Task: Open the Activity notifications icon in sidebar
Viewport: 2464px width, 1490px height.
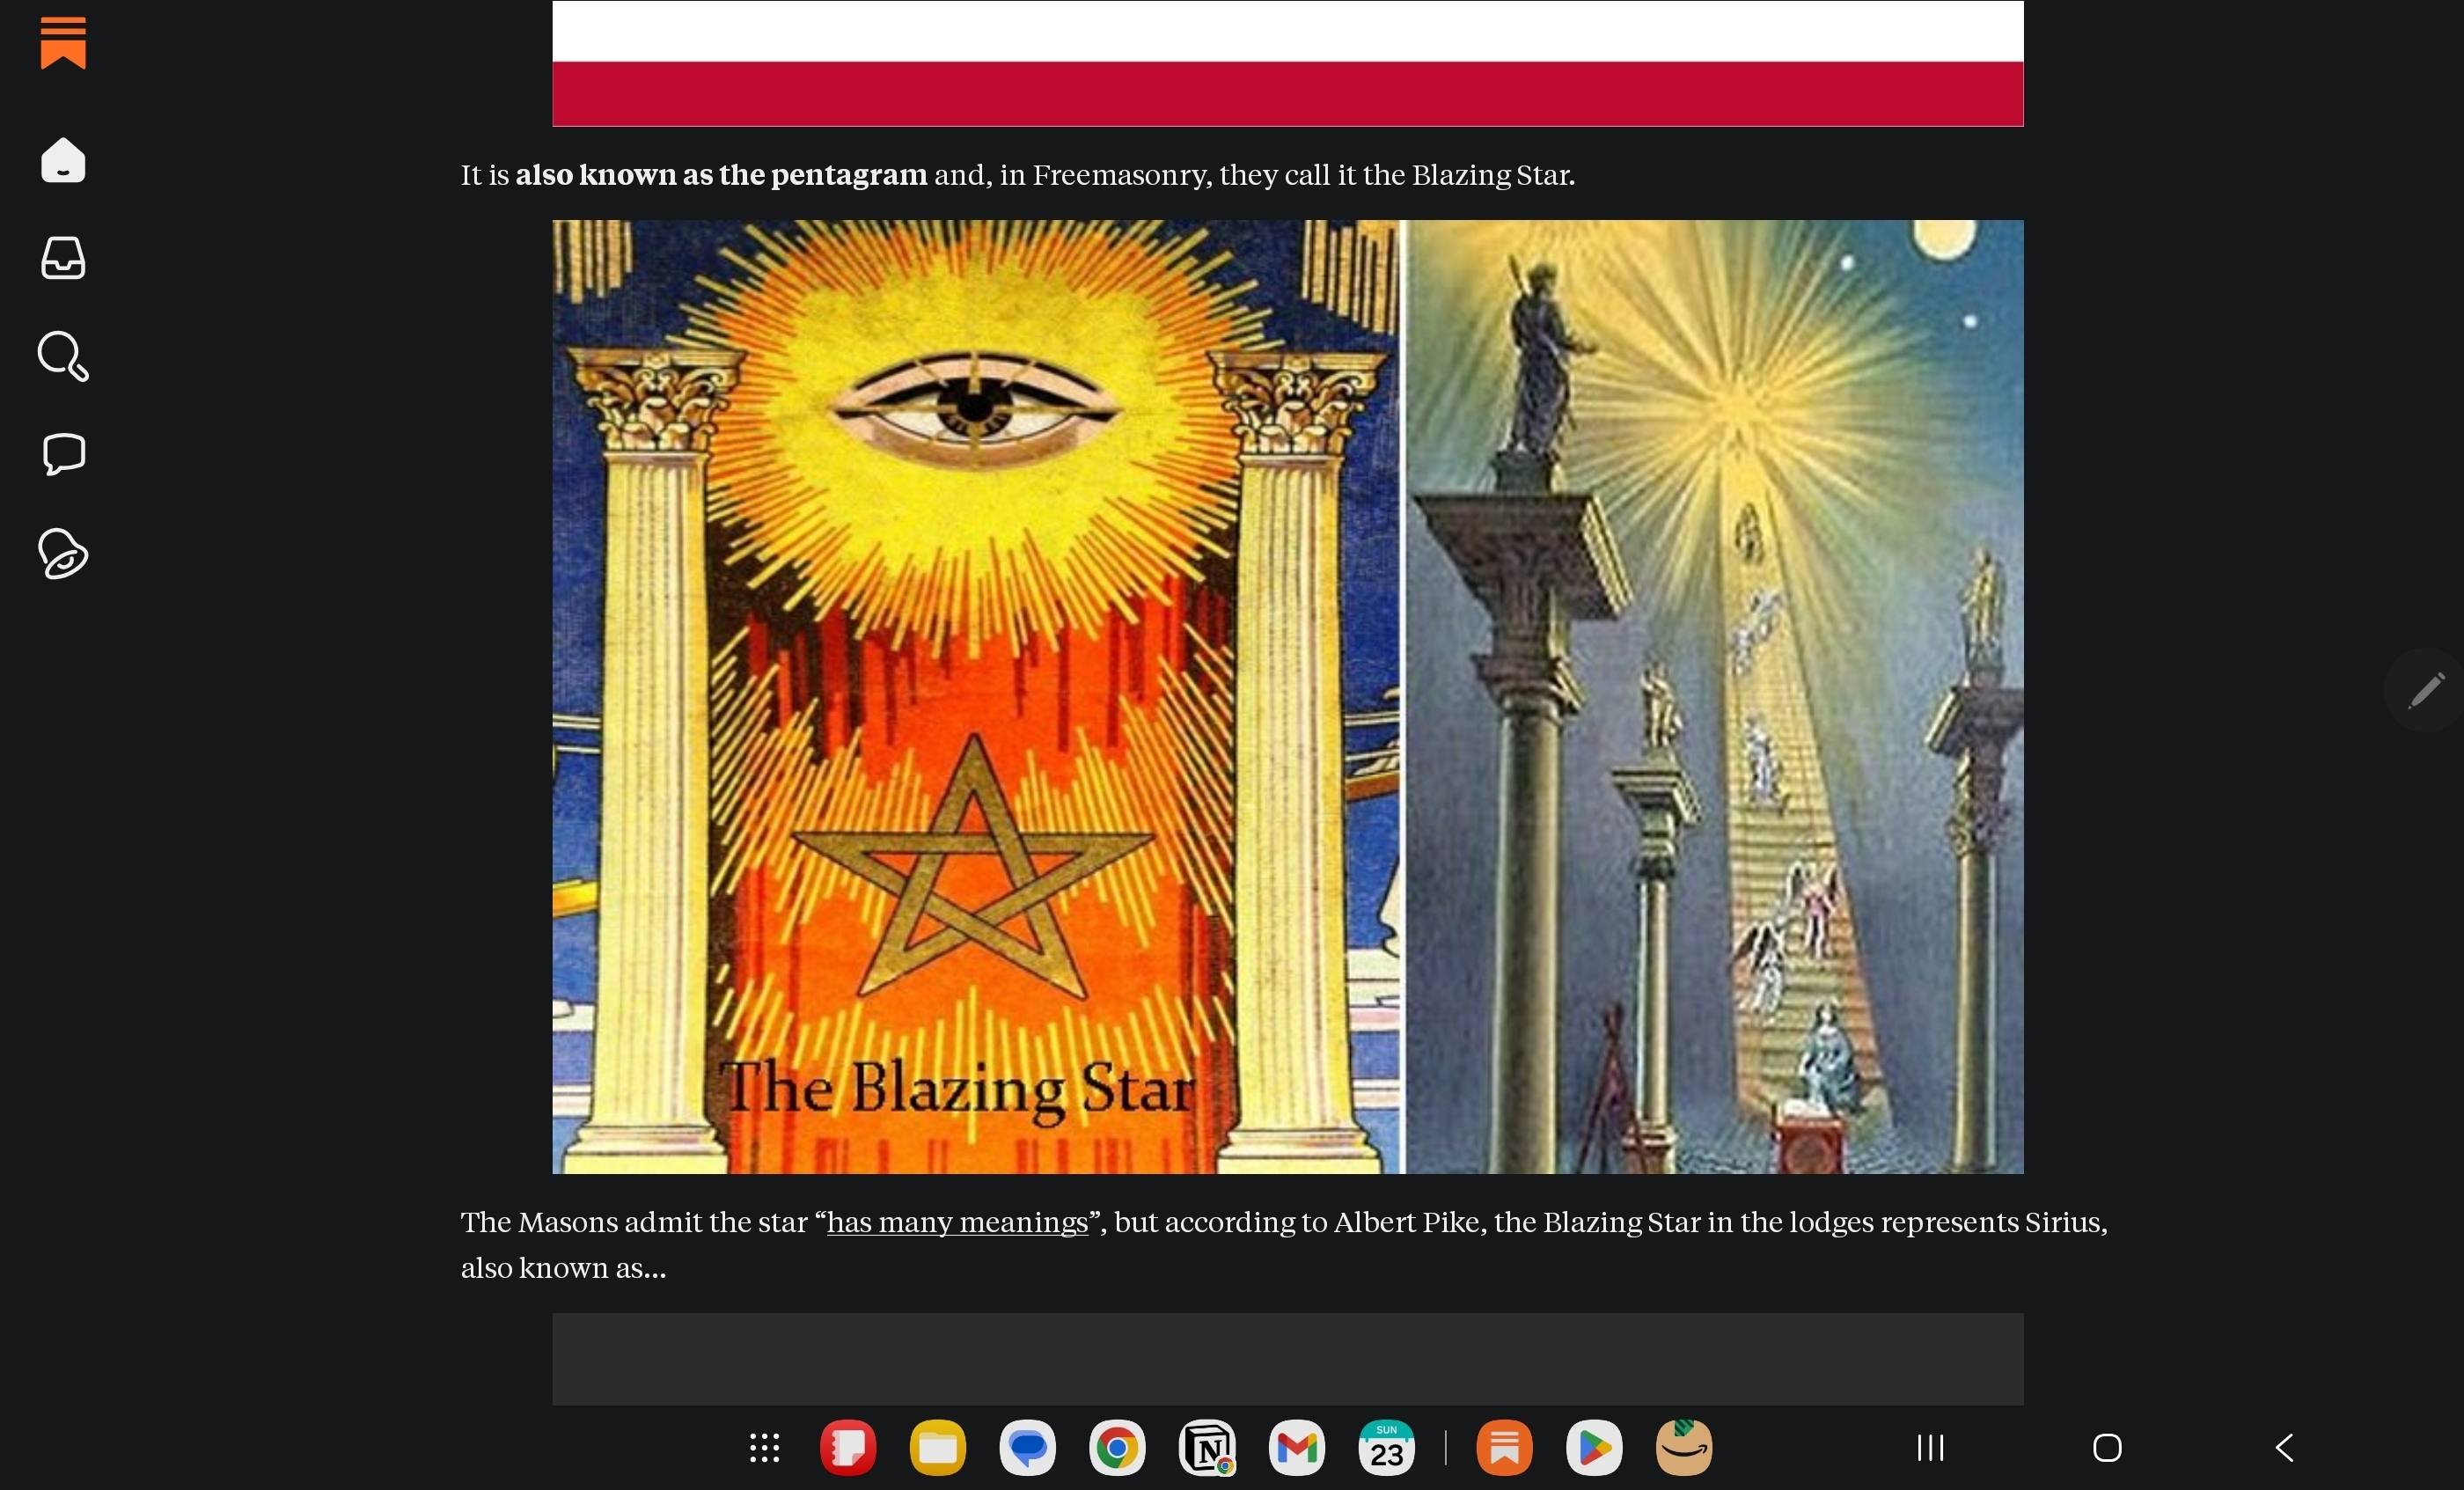Action: [63, 554]
